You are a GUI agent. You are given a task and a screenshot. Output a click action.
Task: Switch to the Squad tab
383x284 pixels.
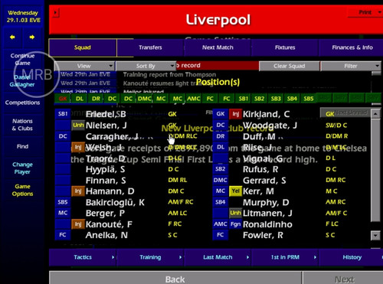tap(83, 47)
